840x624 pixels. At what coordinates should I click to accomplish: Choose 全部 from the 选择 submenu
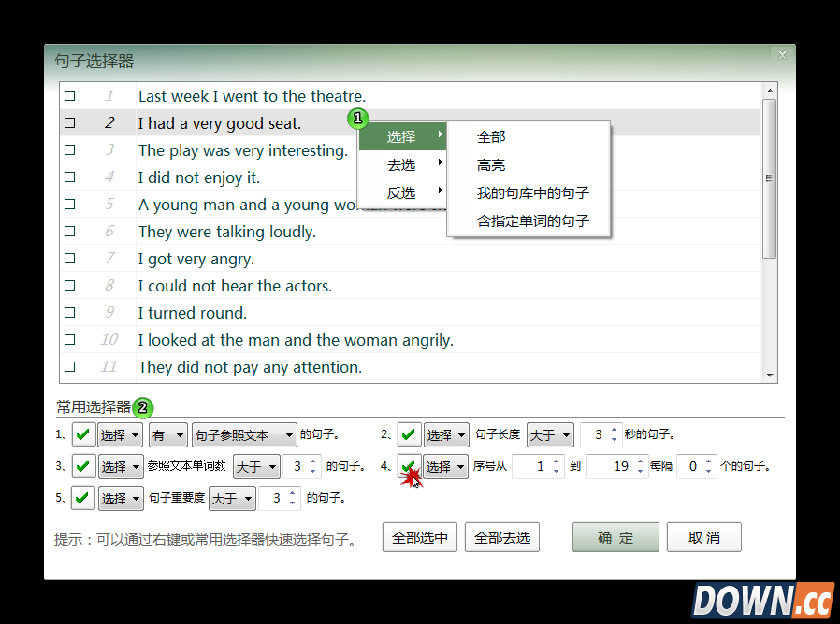point(490,136)
